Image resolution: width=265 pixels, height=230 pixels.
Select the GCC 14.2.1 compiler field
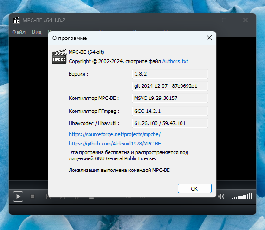pos(170,111)
